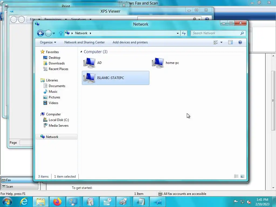Switch to Windows Fax and Scan taskbar button
The image size is (276, 207).
tap(123, 202)
